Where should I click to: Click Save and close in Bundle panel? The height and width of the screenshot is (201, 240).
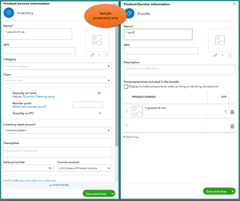[216, 191]
